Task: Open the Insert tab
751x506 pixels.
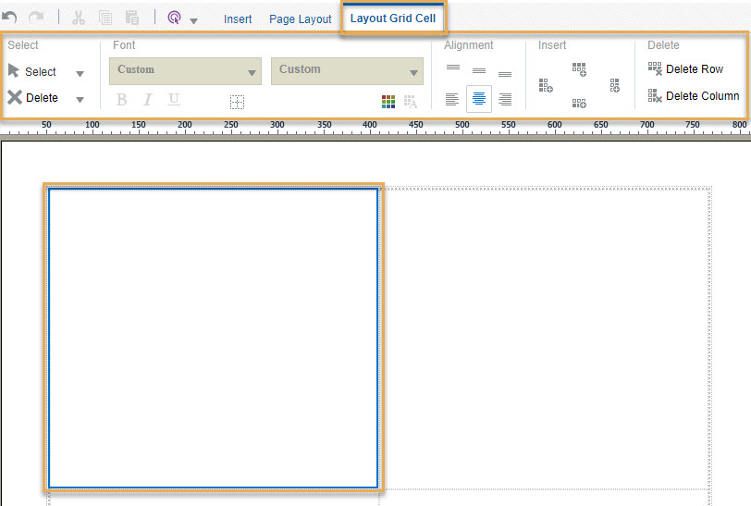Action: (238, 19)
